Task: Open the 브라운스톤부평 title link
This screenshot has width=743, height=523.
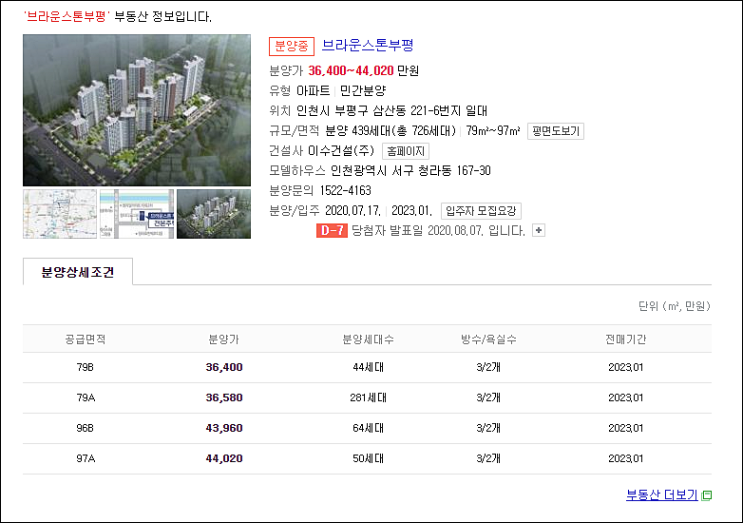Action: (368, 45)
